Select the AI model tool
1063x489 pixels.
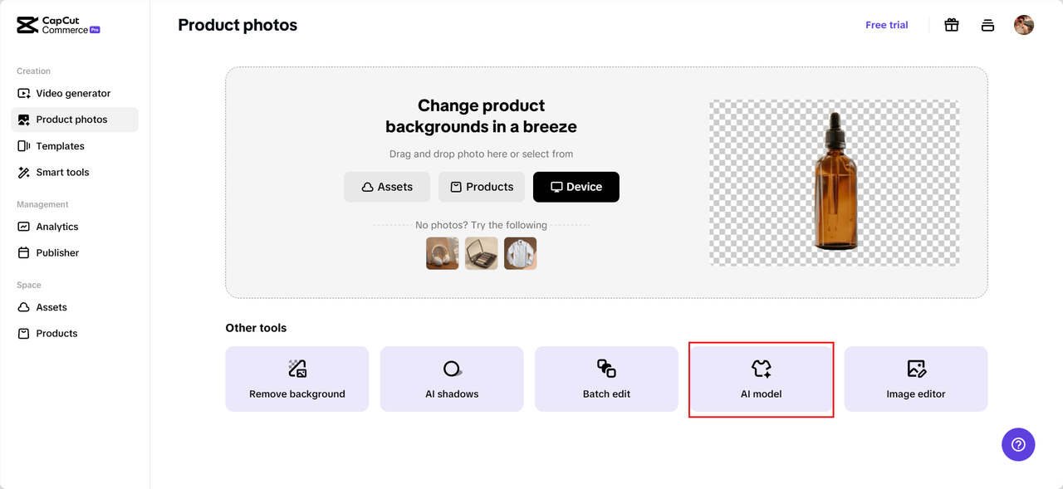coord(762,379)
